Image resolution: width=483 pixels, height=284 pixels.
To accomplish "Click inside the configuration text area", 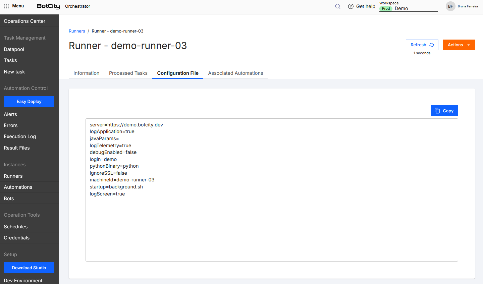I will click(x=272, y=190).
